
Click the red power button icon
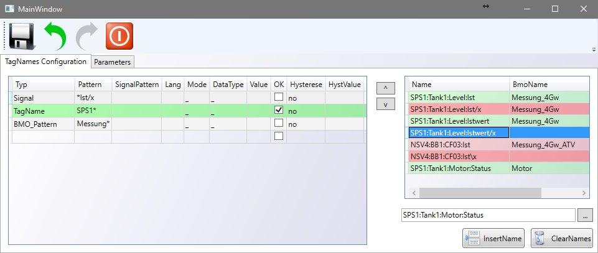(x=119, y=37)
